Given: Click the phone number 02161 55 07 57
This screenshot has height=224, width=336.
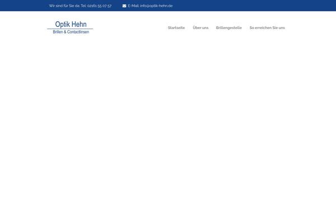Looking at the screenshot, I should (x=99, y=6).
